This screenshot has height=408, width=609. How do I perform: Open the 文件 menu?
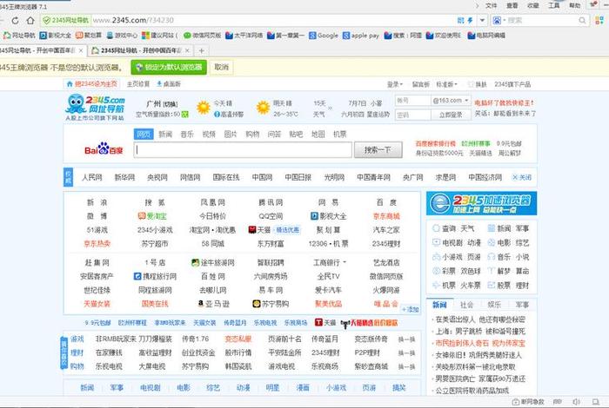pyautogui.click(x=491, y=5)
